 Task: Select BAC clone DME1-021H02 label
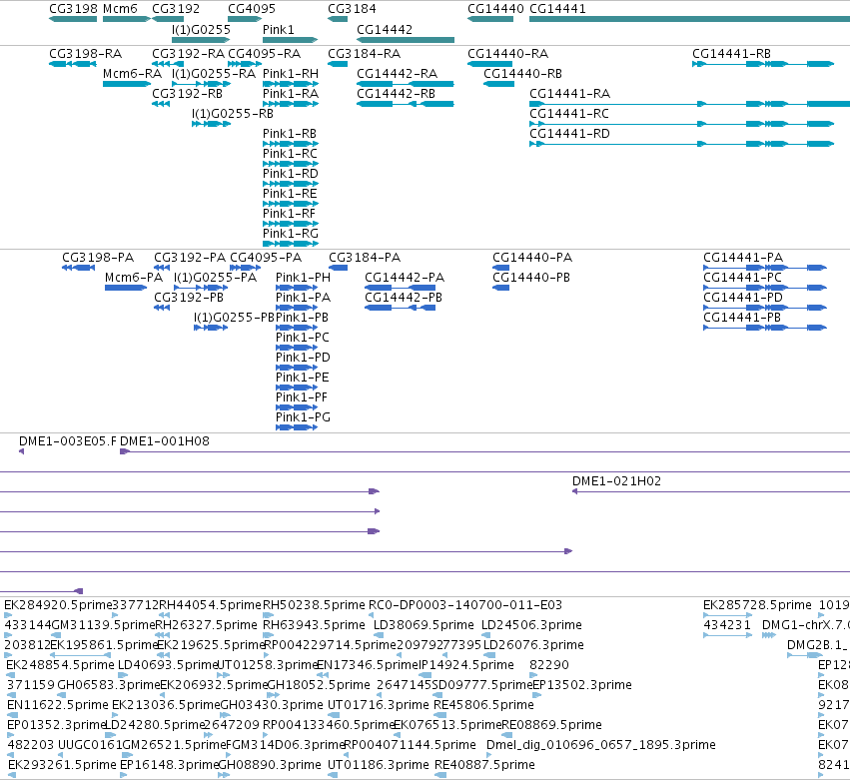[x=616, y=480]
